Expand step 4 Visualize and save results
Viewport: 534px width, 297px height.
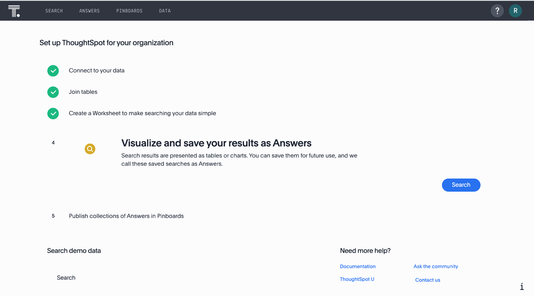[x=216, y=143]
